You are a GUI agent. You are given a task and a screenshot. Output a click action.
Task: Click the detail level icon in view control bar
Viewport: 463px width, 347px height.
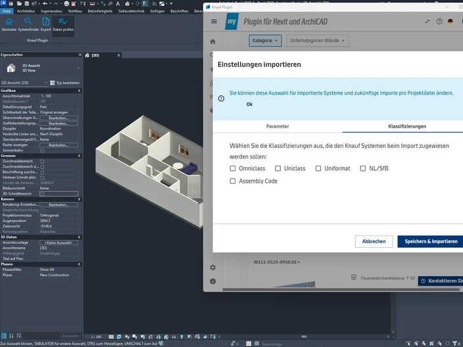point(111,336)
